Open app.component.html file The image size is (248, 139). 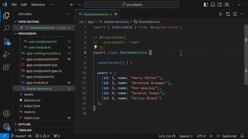click(x=42, y=59)
